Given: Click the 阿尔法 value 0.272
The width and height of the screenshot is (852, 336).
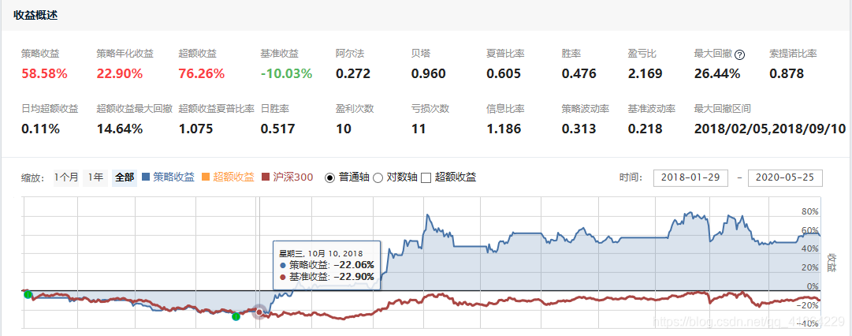Looking at the screenshot, I should (x=352, y=74).
